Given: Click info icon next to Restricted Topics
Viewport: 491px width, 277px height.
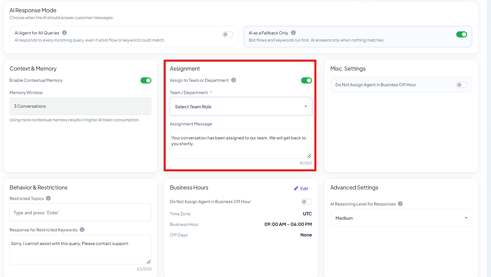Looking at the screenshot, I should point(48,198).
